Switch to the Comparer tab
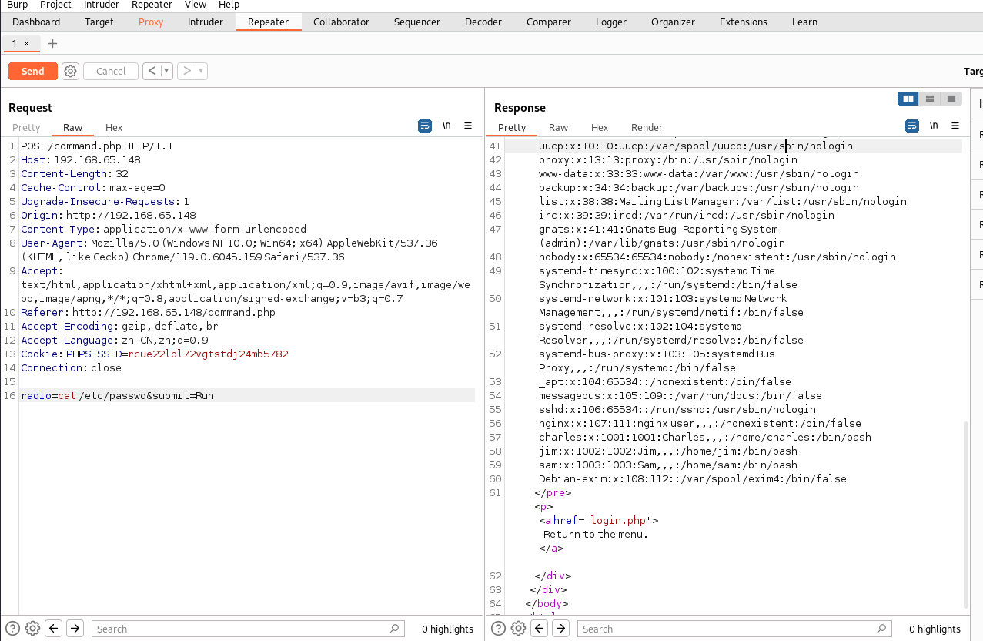The height and width of the screenshot is (641, 983). pyautogui.click(x=549, y=22)
